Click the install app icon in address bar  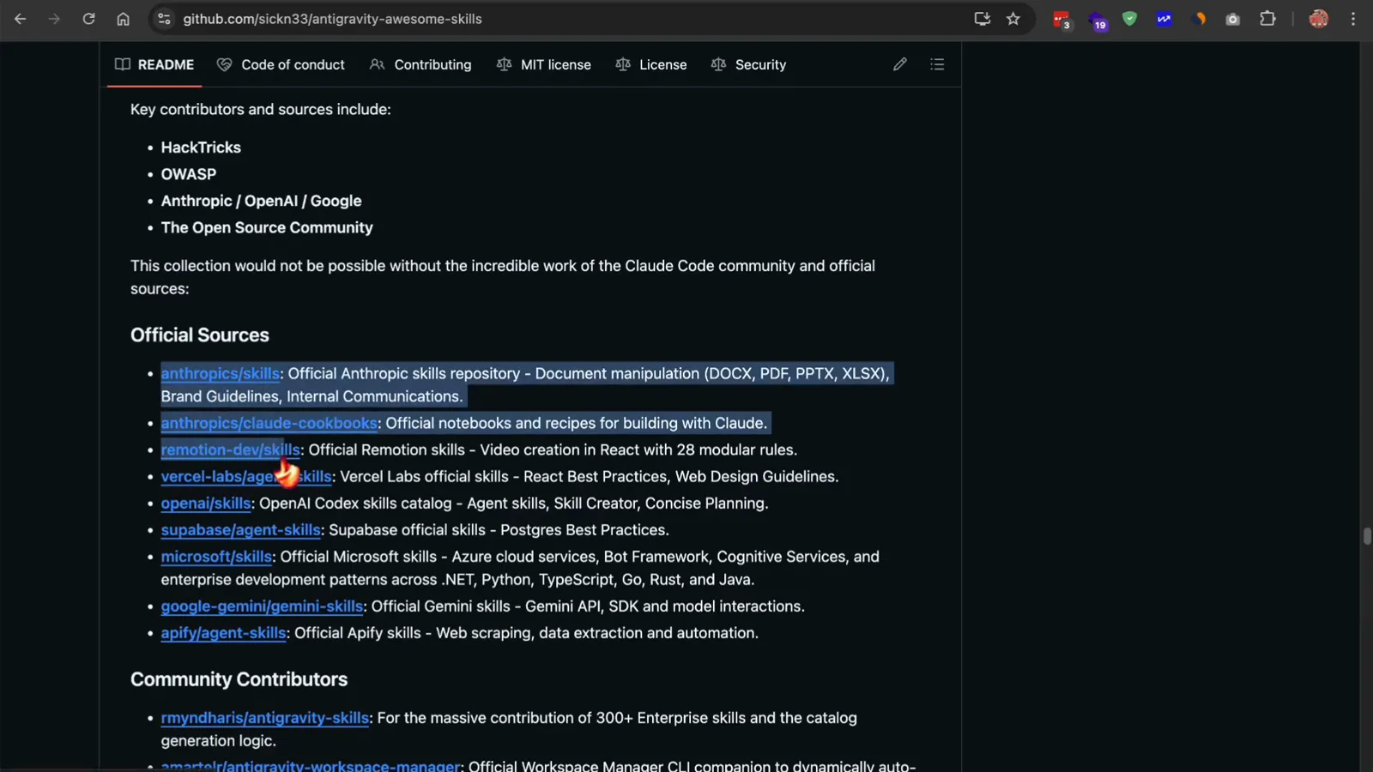[982, 19]
